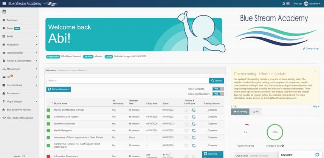The height and width of the screenshot is (158, 324).
Task: Click "Dementia Awareness" module name
Action: 65,124
